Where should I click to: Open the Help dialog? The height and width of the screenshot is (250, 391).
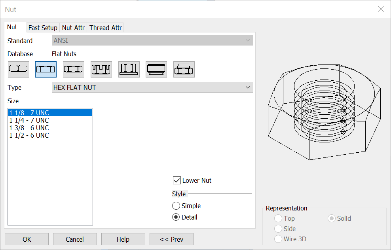[x=123, y=239]
